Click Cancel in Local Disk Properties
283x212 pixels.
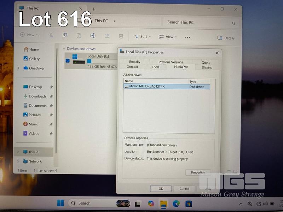(184, 189)
